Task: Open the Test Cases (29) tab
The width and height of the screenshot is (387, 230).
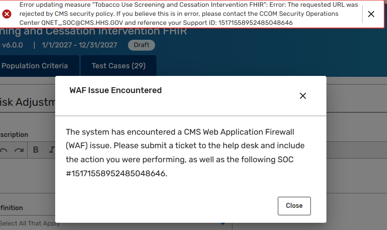Action: click(118, 66)
